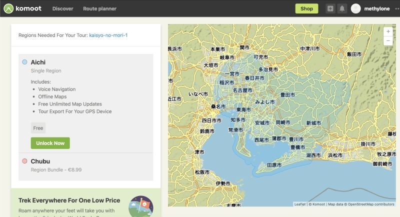
Task: Open the header more options dots
Action: click(x=397, y=8)
